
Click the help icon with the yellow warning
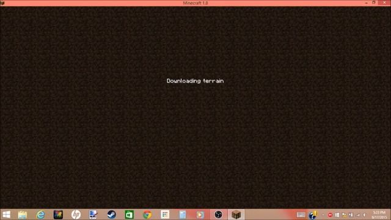[x=313, y=215]
